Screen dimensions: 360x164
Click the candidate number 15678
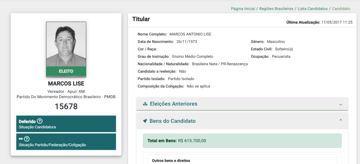tap(66, 107)
